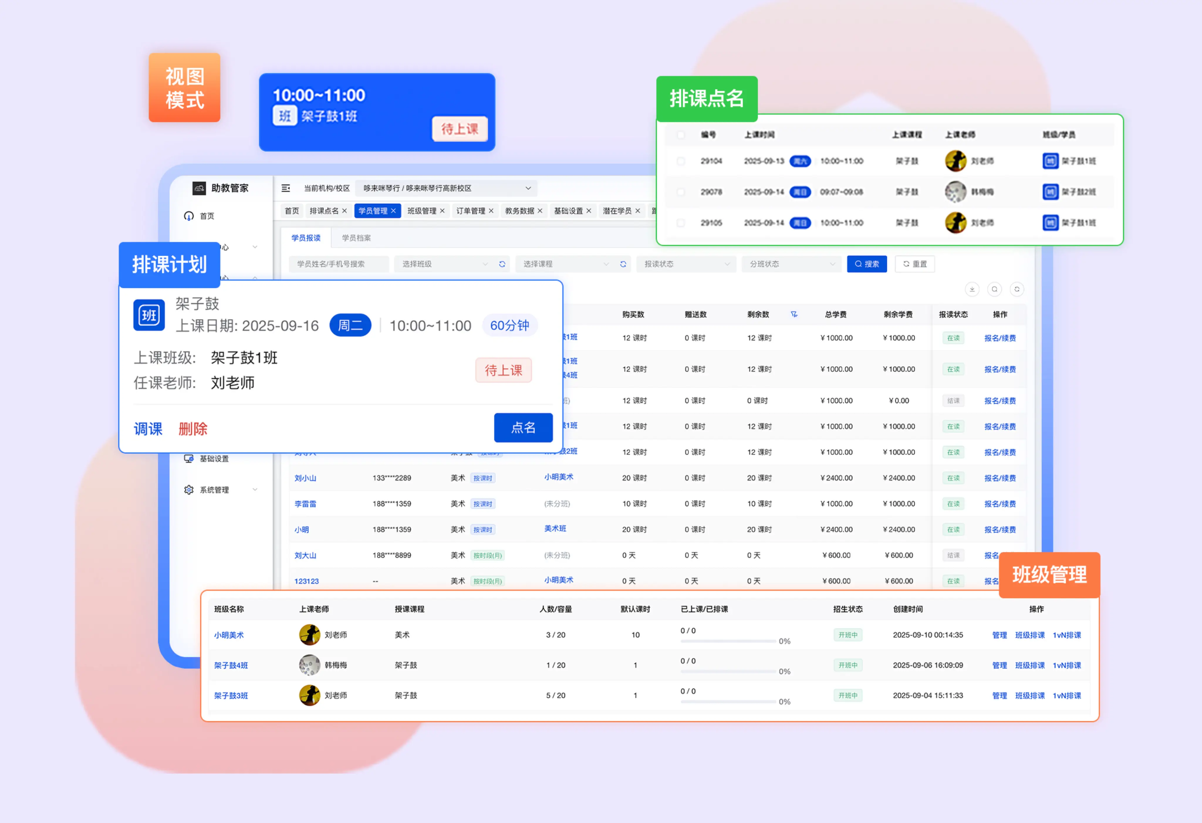Toggle the select-all checkbox in 排课点名 header

(x=681, y=135)
